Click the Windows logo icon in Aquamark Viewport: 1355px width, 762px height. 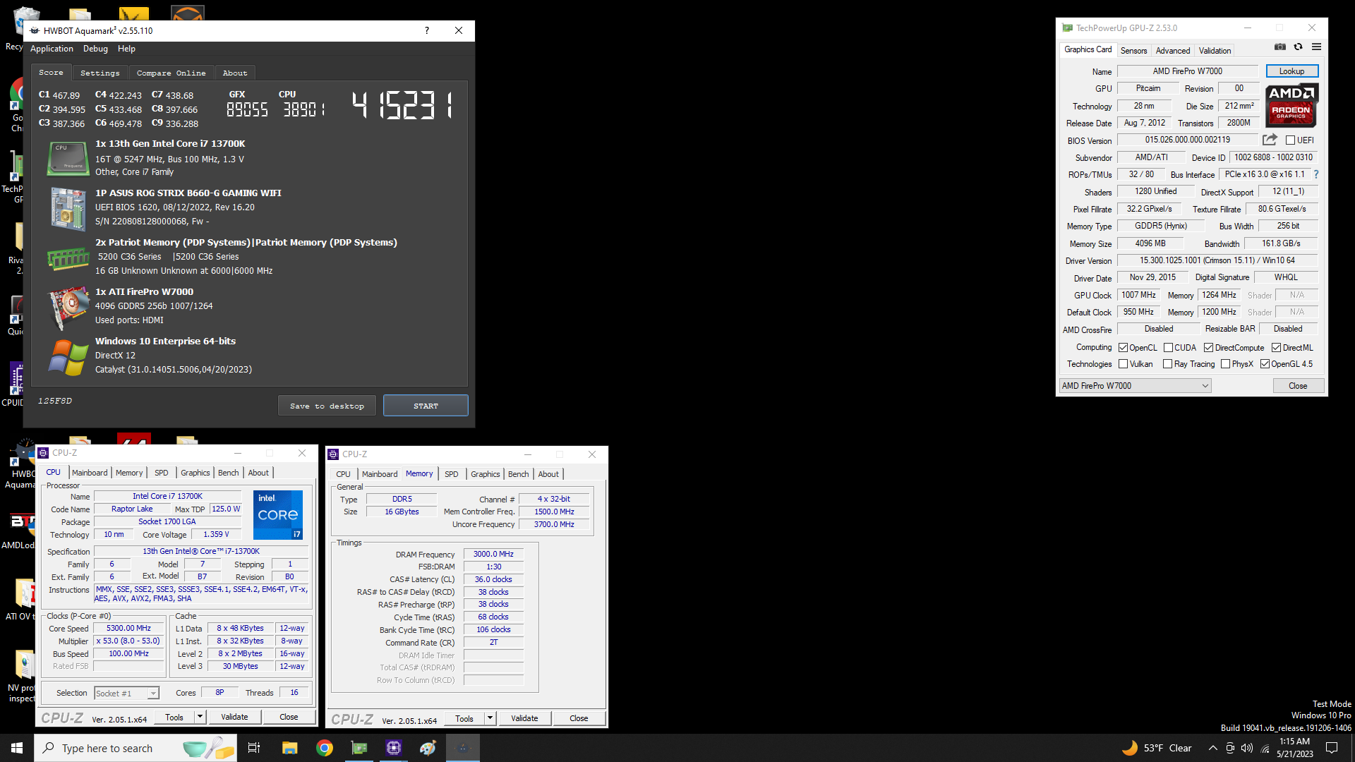pos(68,358)
